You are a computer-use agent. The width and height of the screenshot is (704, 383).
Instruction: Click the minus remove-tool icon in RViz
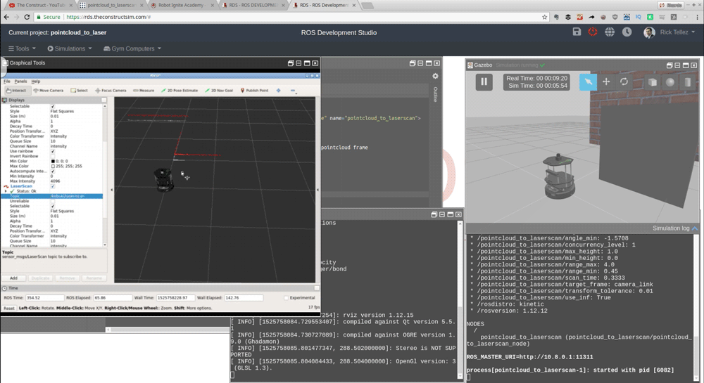293,91
